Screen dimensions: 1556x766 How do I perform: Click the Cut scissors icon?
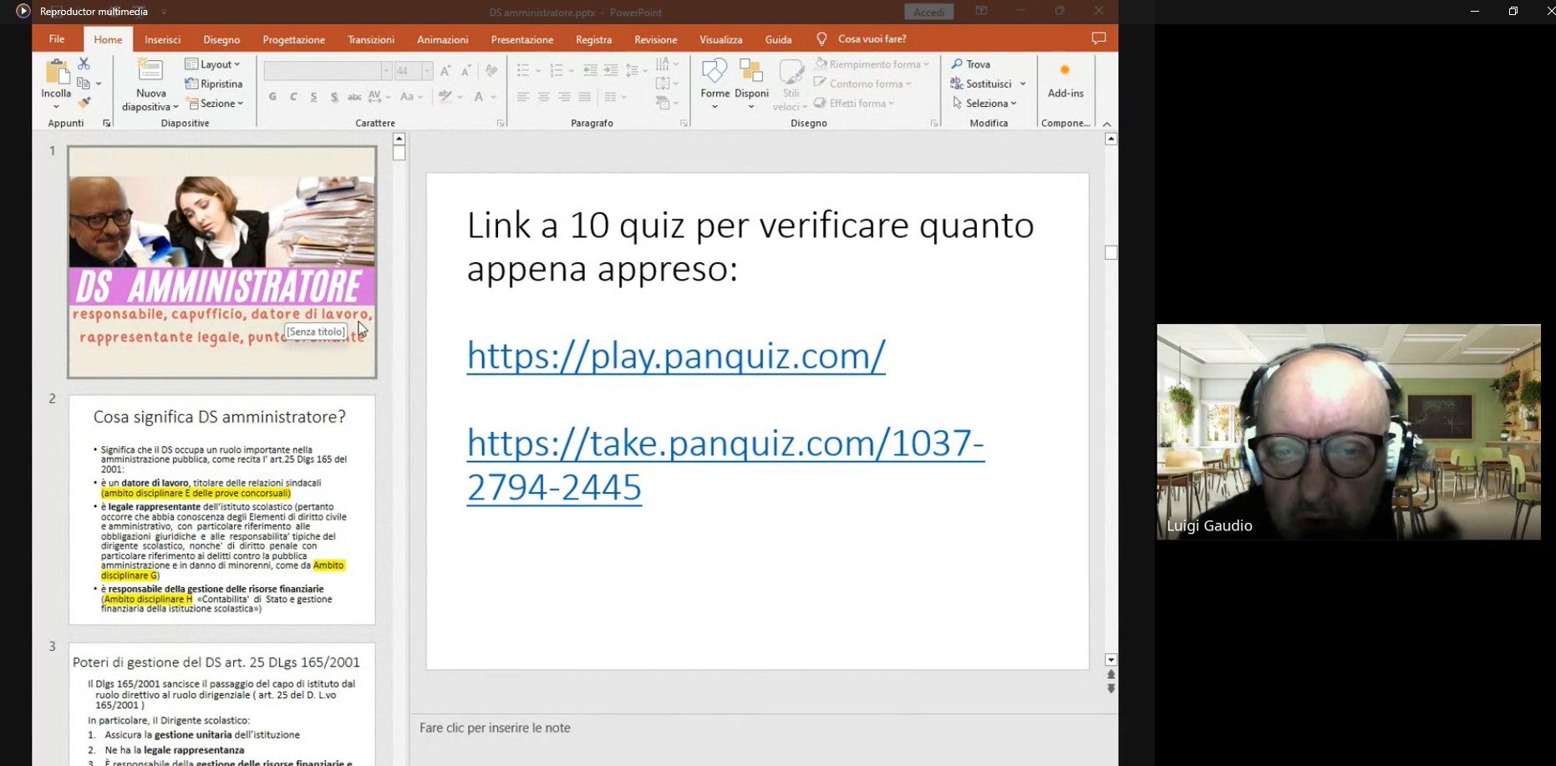(x=84, y=63)
